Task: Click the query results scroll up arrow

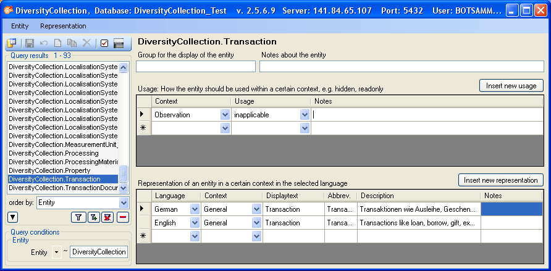Action: (x=124, y=67)
